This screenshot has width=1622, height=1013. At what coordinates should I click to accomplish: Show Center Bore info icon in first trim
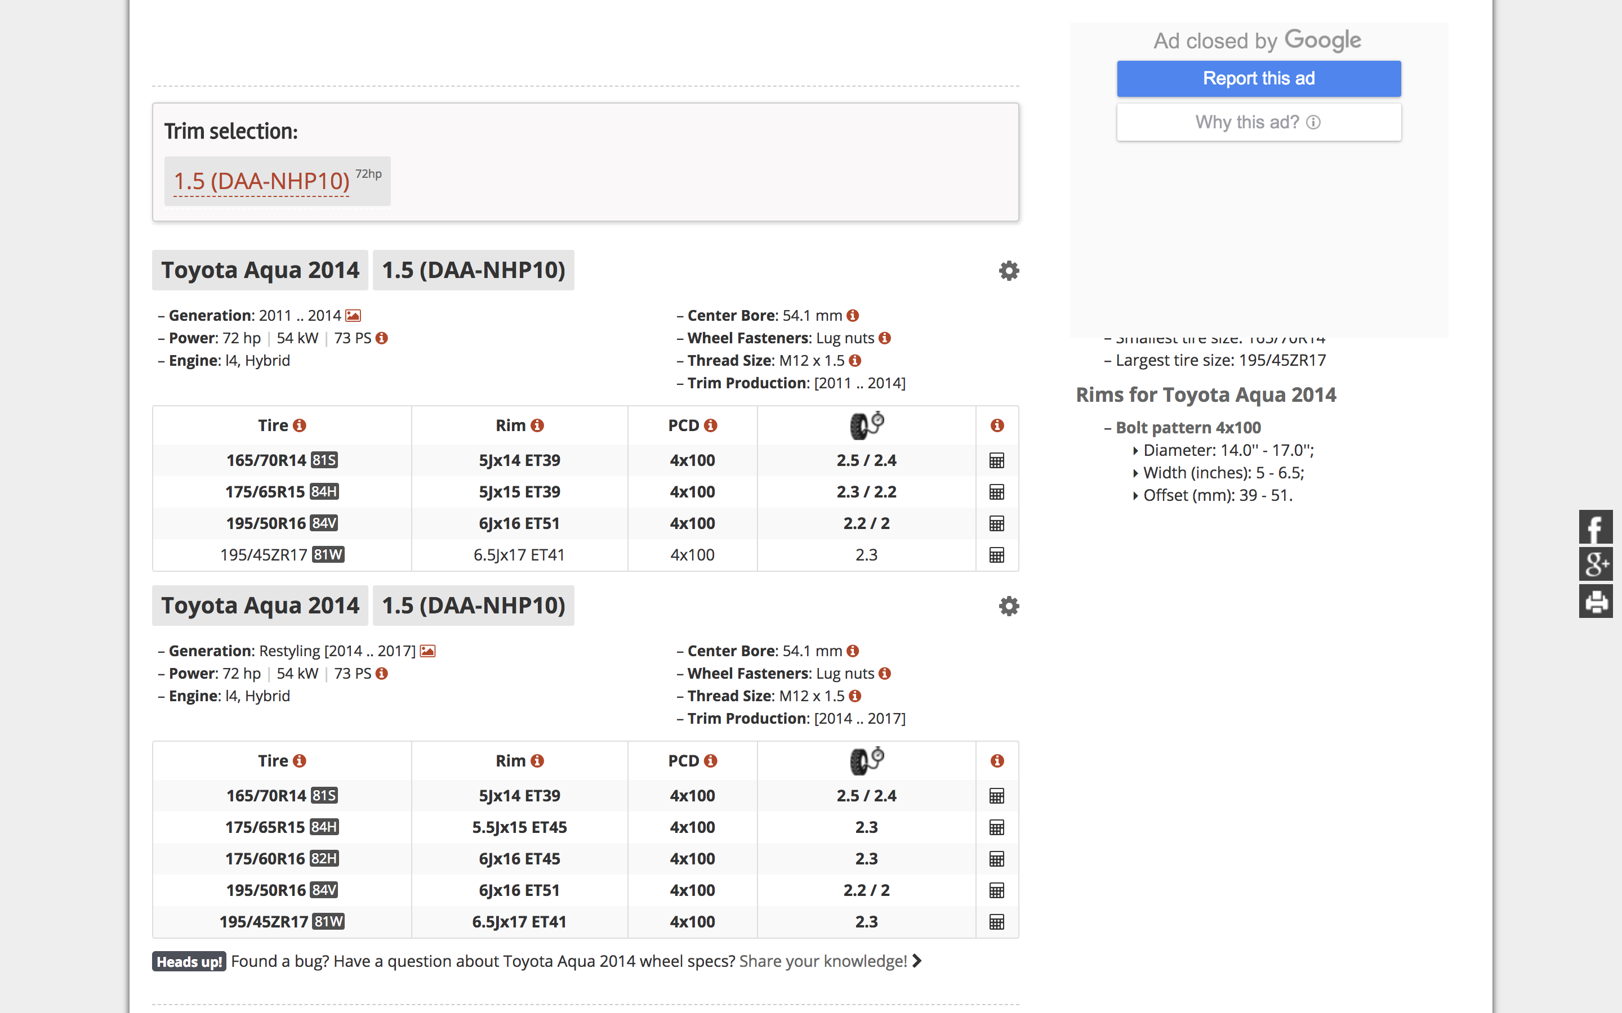pos(853,316)
